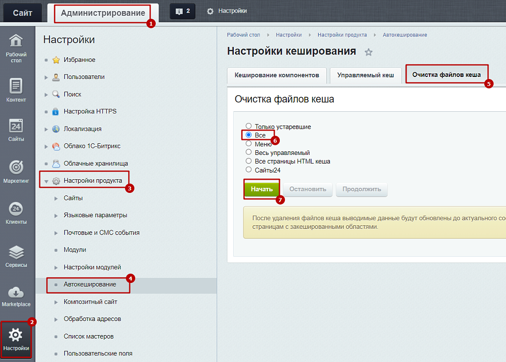This screenshot has height=362, width=506.
Task: Open the Сервисы layers icon
Action: click(16, 252)
